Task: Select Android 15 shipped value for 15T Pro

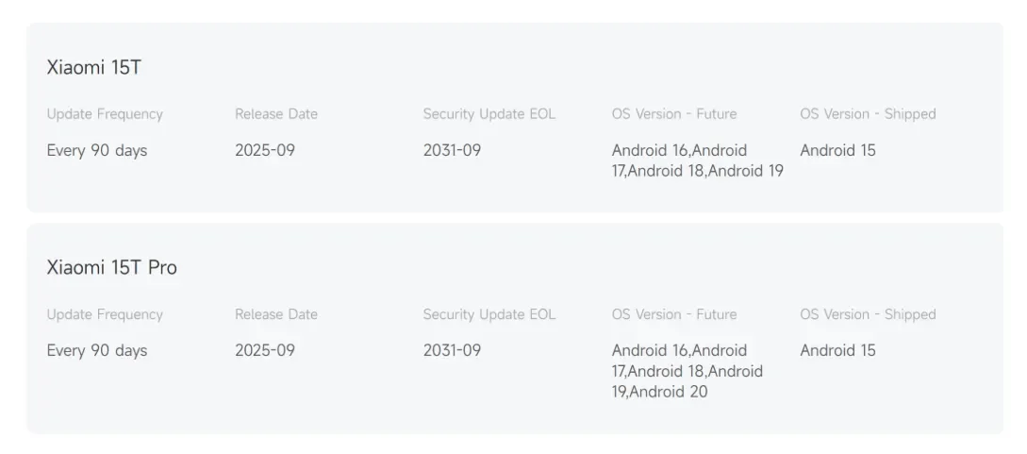Action: (x=837, y=351)
